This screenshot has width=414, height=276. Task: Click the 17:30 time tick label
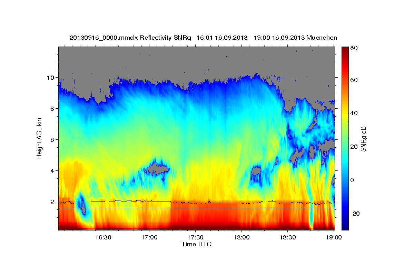(196, 237)
